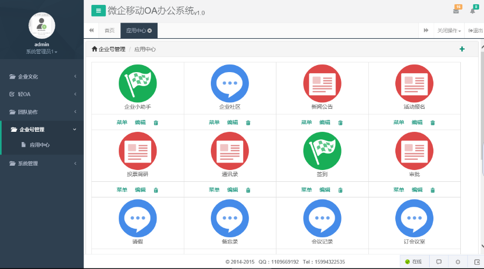Toggle the sidebar with hamburger button
Image resolution: width=484 pixels, height=269 pixels.
[x=98, y=10]
